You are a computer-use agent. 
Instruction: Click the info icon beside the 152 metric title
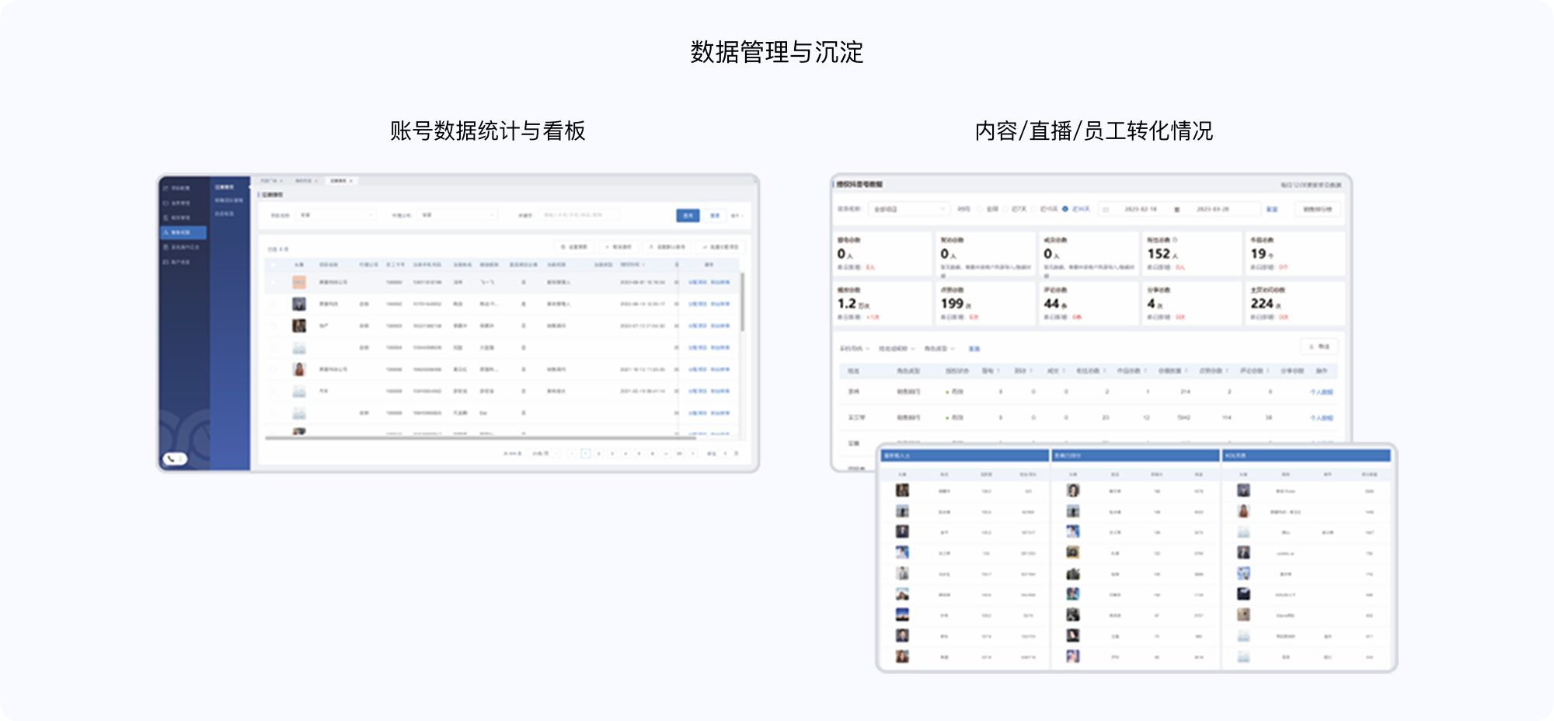(1175, 240)
